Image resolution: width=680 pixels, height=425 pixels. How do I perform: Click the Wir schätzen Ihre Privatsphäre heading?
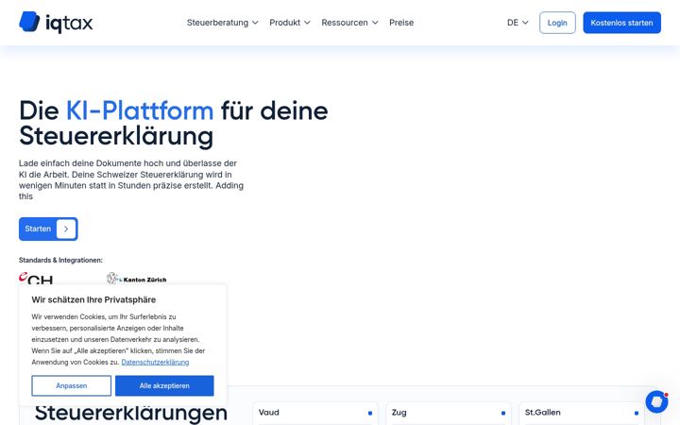[93, 299]
